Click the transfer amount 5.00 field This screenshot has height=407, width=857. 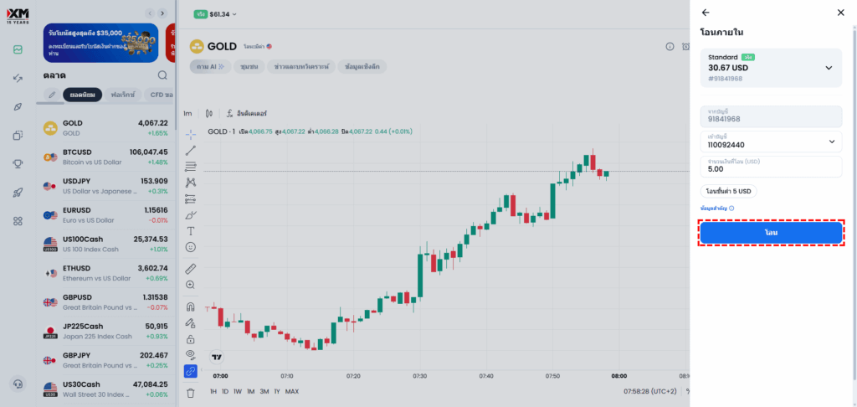click(x=770, y=167)
